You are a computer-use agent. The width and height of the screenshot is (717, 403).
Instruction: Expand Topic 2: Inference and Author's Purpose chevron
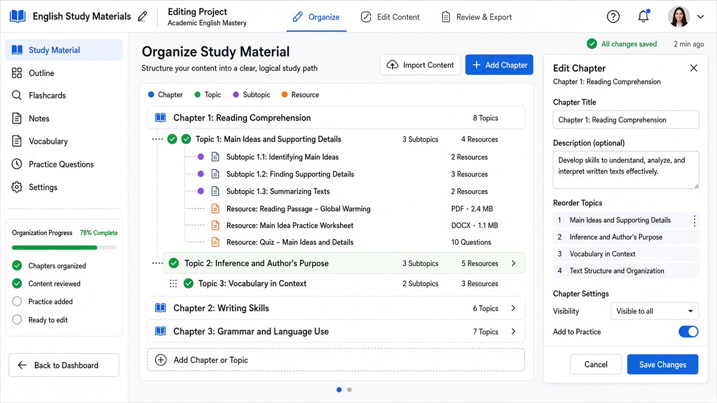coord(513,263)
